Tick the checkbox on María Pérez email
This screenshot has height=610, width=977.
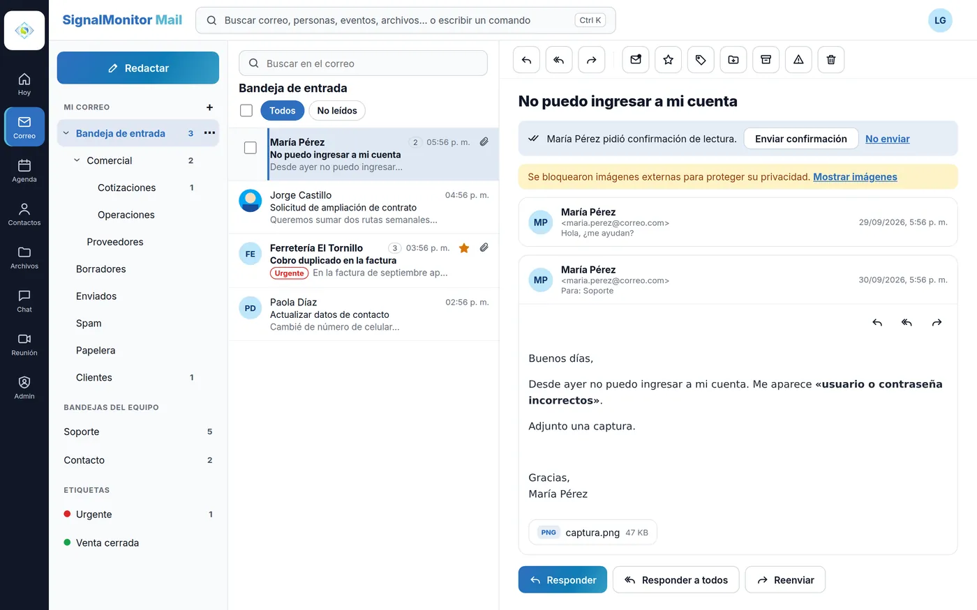point(250,148)
